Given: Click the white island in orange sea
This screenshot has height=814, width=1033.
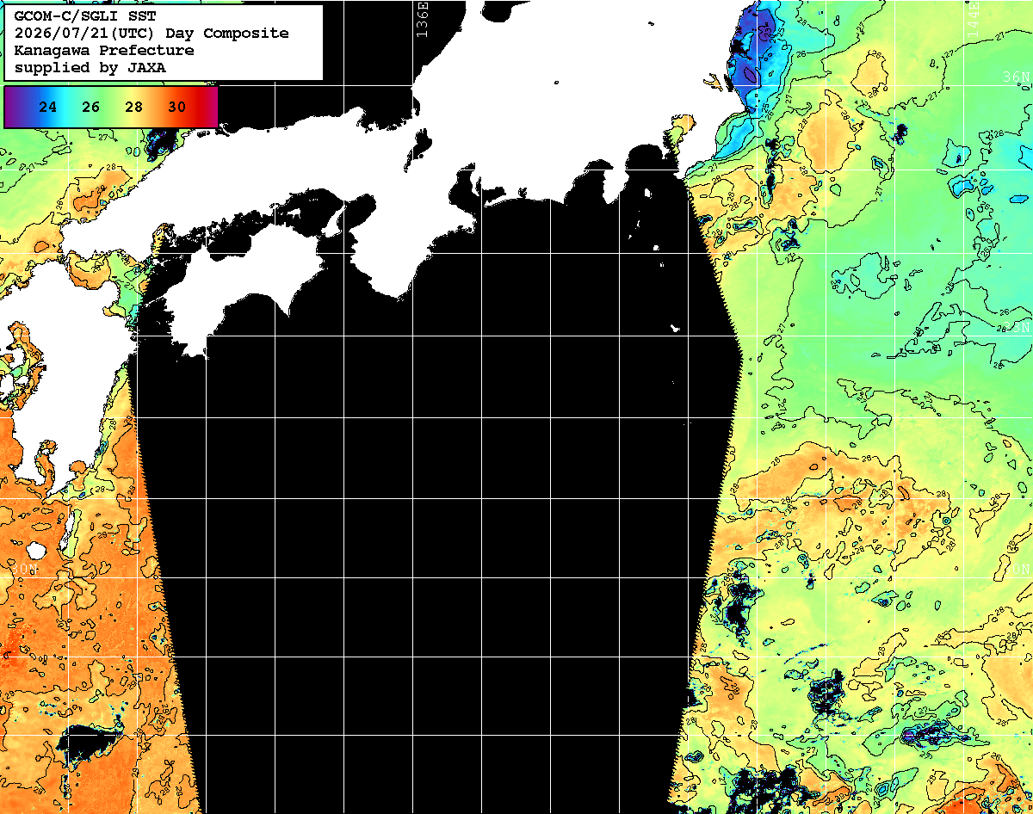Looking at the screenshot, I should point(36,550).
